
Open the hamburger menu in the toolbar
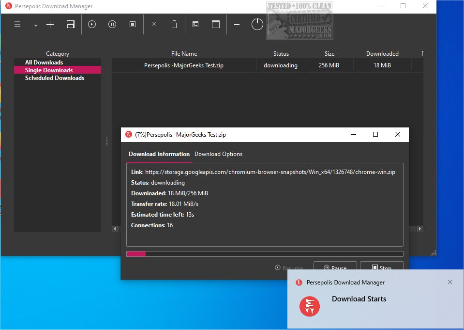[x=17, y=24]
